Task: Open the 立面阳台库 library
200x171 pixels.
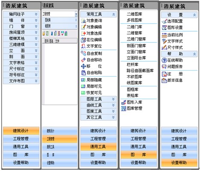Action: coord(136,58)
